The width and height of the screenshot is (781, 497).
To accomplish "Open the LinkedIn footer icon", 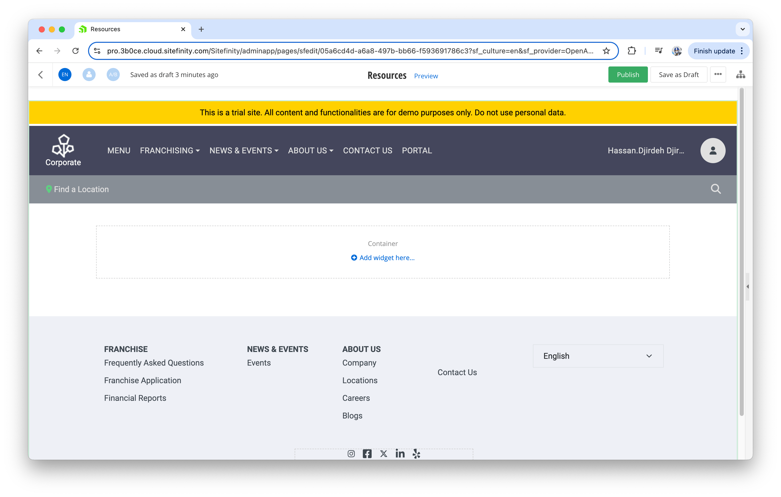I will tap(400, 453).
